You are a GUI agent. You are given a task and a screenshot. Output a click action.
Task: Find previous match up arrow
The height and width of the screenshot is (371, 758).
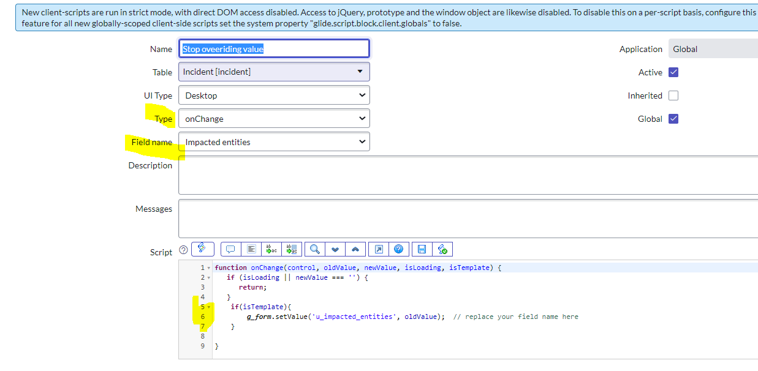tap(355, 249)
